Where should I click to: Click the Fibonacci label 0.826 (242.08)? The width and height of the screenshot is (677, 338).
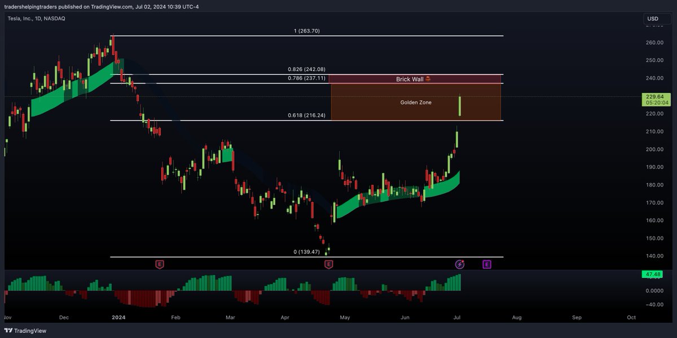(307, 70)
